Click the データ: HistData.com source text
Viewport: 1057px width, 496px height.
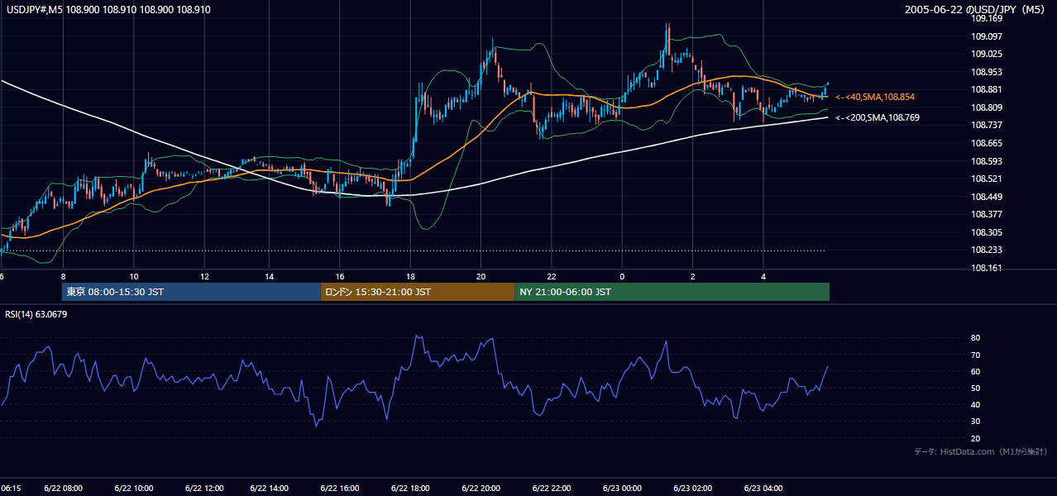tap(981, 451)
